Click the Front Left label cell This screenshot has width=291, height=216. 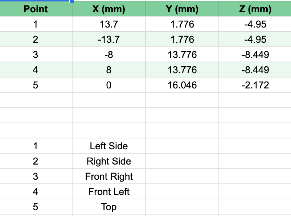click(x=109, y=192)
